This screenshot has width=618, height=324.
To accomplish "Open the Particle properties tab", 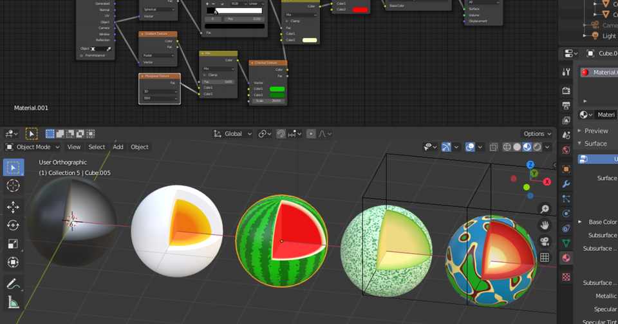I will coord(566,198).
